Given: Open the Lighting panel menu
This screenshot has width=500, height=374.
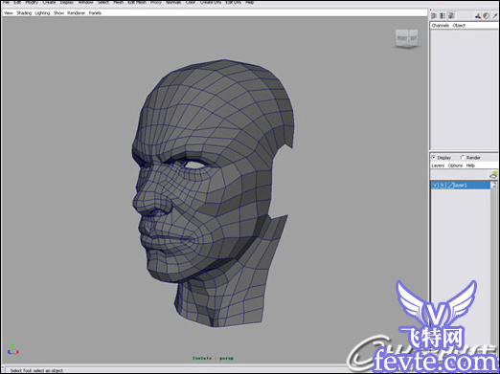Looking at the screenshot, I should click(x=42, y=13).
